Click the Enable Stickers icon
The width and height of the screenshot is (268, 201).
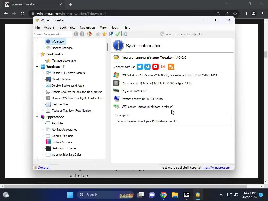48,92
